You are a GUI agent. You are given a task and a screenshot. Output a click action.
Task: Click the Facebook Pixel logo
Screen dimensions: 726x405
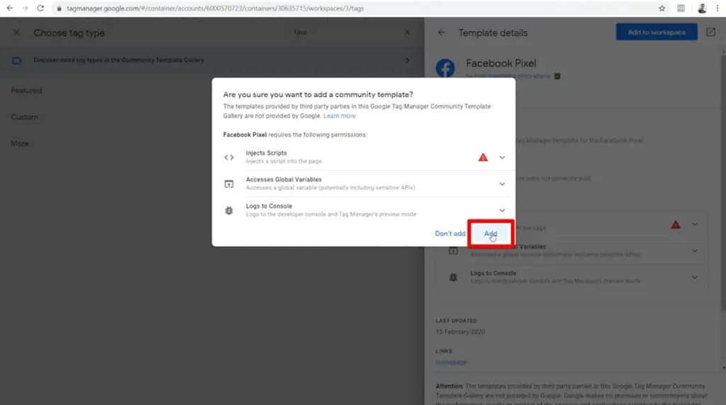pyautogui.click(x=445, y=69)
